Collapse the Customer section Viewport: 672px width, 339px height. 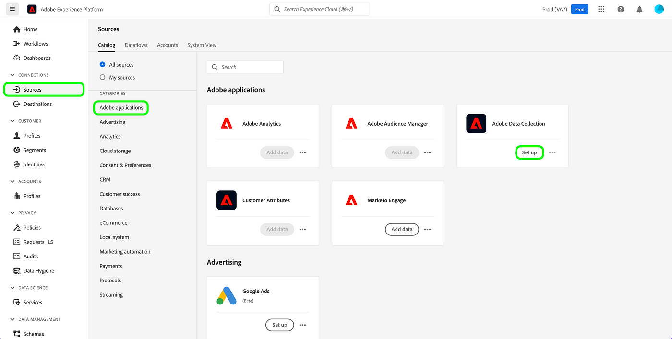(x=12, y=121)
